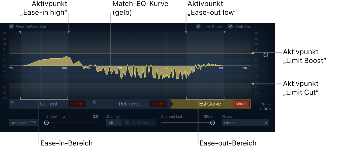
Task: Click the Match button
Action: tap(241, 104)
